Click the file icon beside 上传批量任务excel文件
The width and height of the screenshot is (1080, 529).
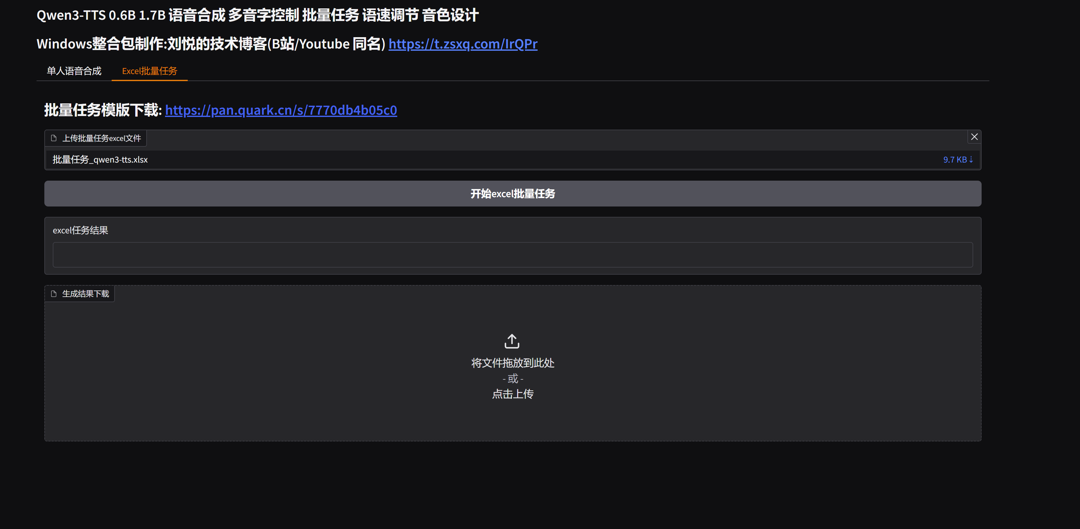[x=54, y=138]
